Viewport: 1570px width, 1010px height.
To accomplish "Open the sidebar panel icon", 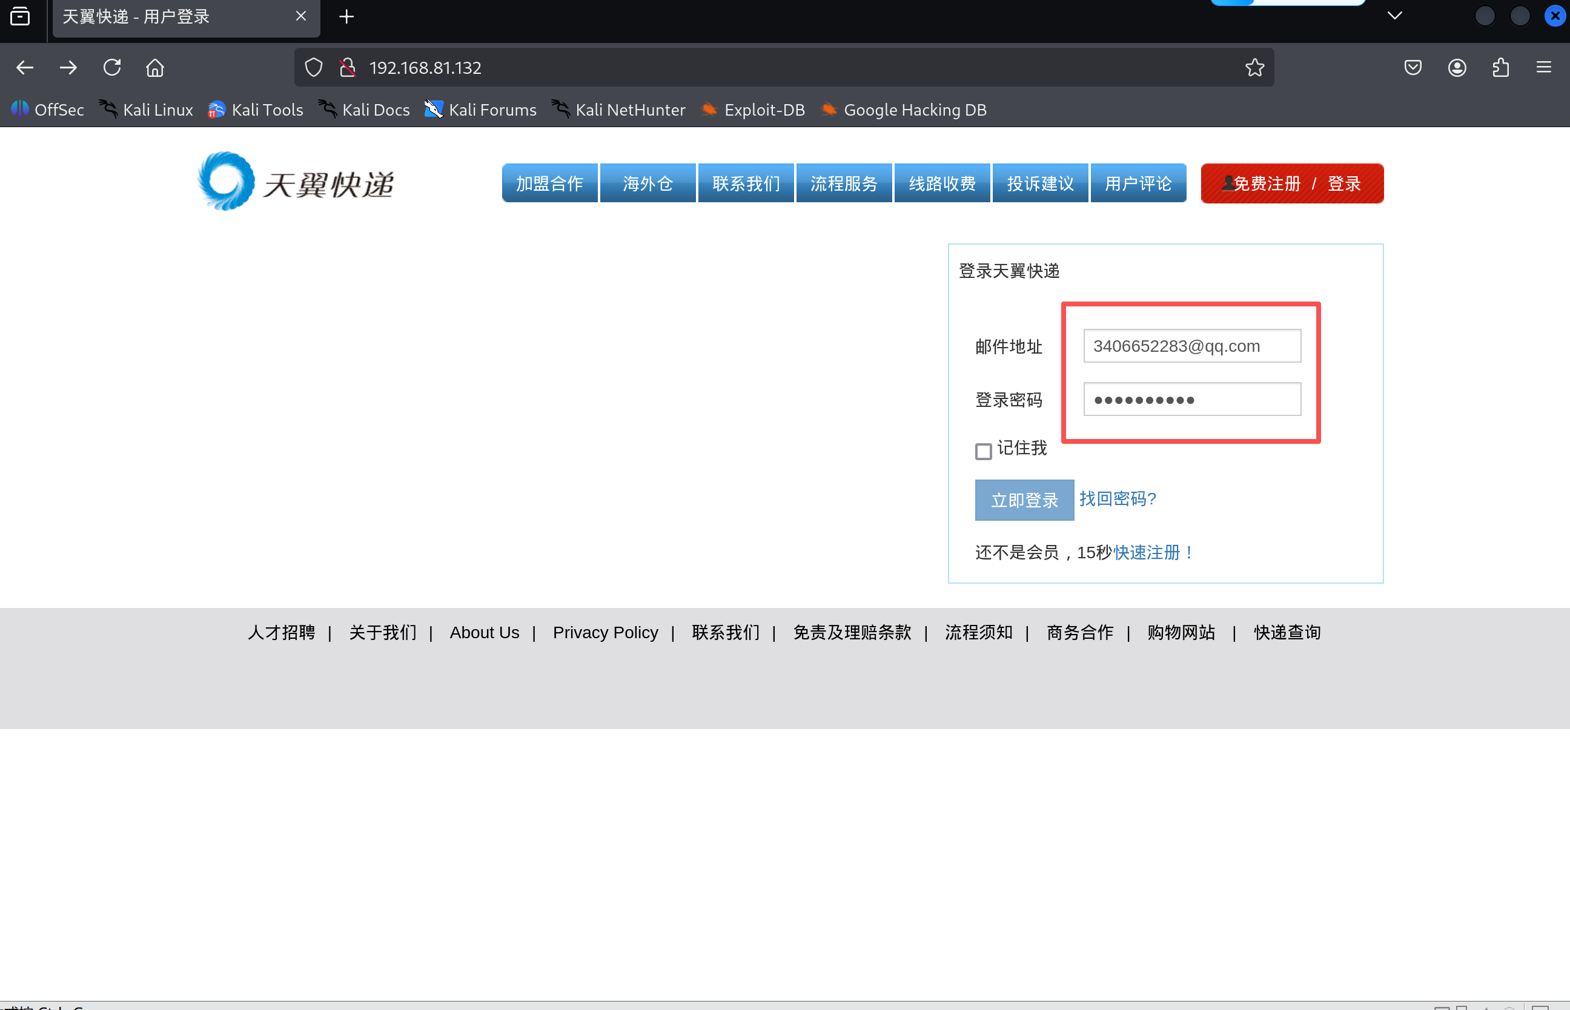I will pyautogui.click(x=19, y=16).
